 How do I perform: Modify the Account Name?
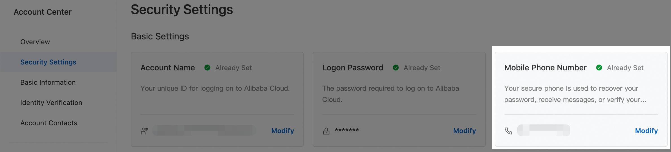[282, 131]
